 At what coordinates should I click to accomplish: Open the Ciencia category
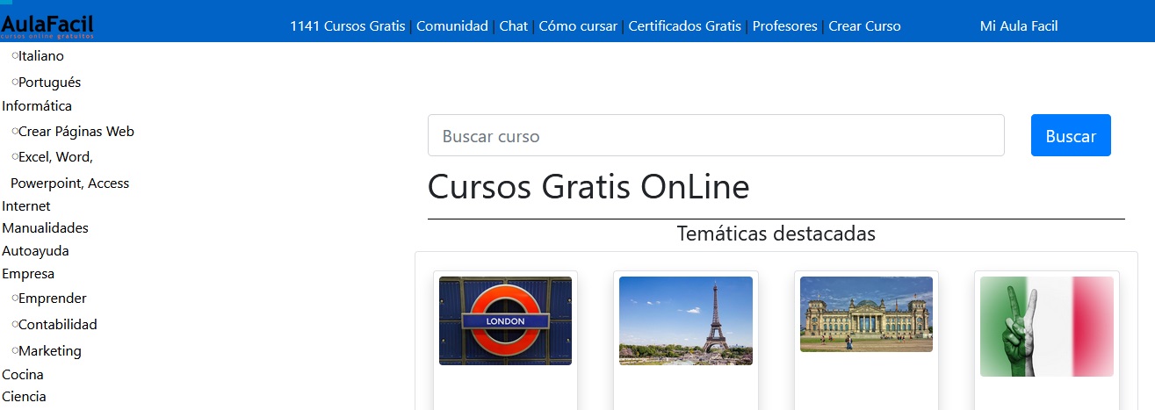(24, 397)
